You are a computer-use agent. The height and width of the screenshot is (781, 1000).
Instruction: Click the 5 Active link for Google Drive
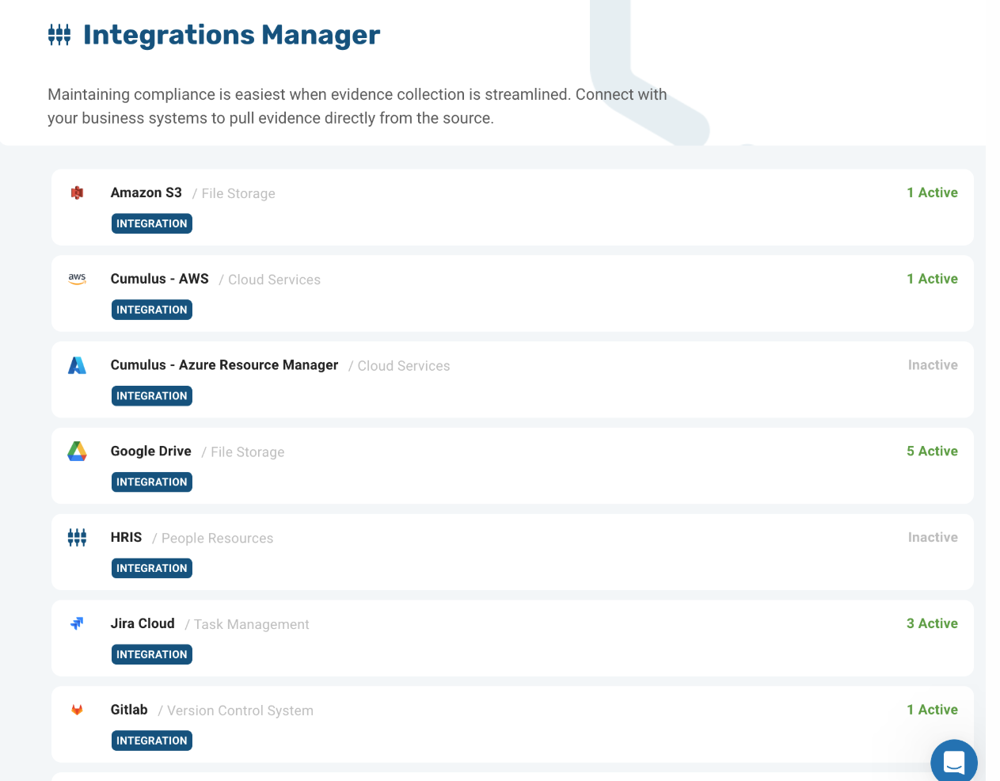pyautogui.click(x=932, y=451)
